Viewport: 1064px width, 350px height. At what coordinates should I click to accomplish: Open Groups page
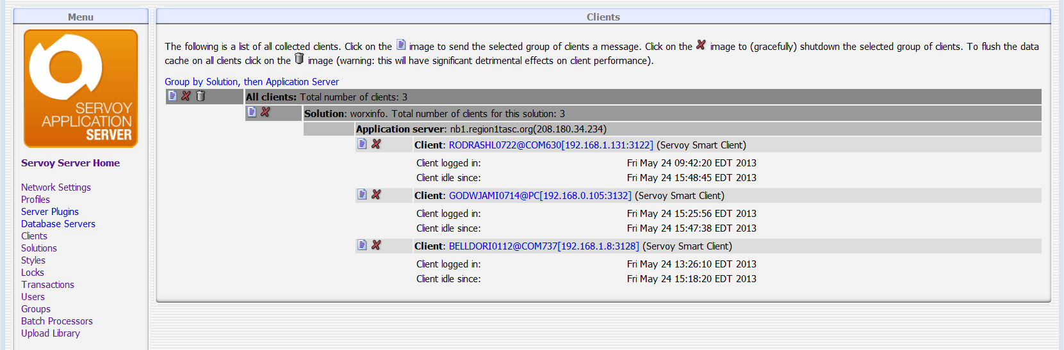(x=36, y=309)
